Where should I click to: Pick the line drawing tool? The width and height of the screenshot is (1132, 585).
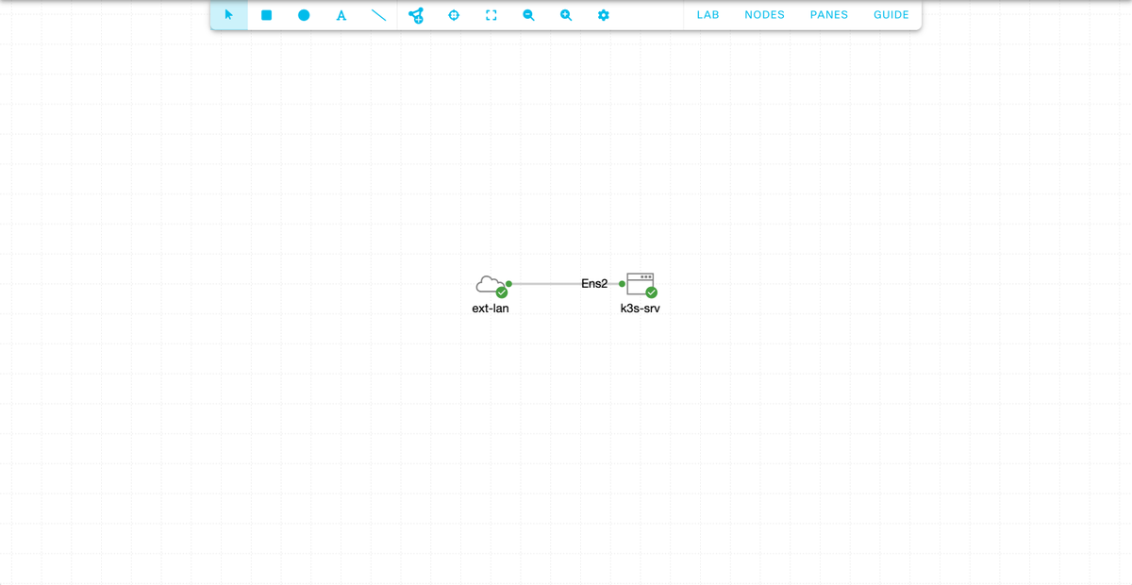point(378,15)
